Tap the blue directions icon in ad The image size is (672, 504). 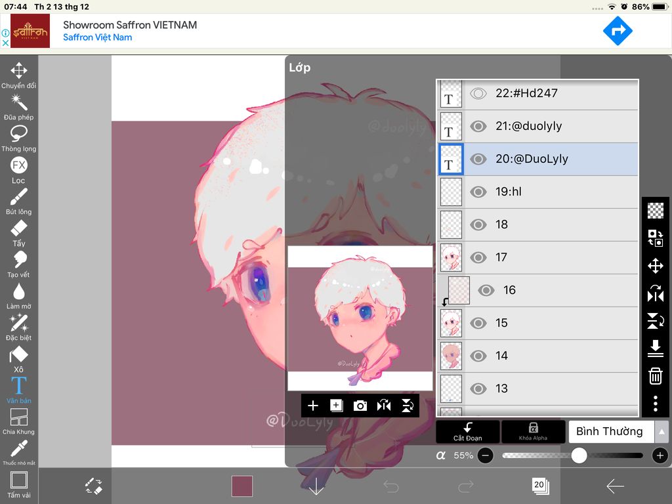coord(618,31)
